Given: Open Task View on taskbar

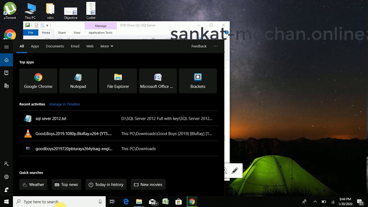Looking at the screenshot, I should click(112, 202).
